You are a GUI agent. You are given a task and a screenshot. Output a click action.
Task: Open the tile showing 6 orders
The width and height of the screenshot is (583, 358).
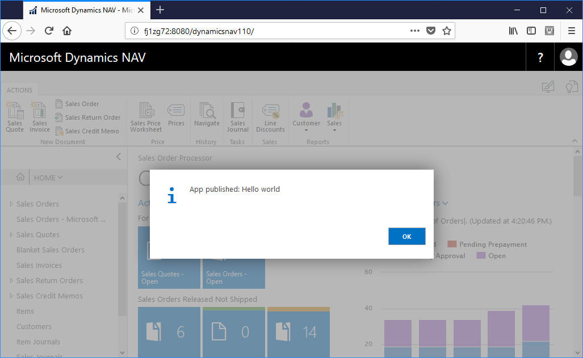pyautogui.click(x=169, y=332)
